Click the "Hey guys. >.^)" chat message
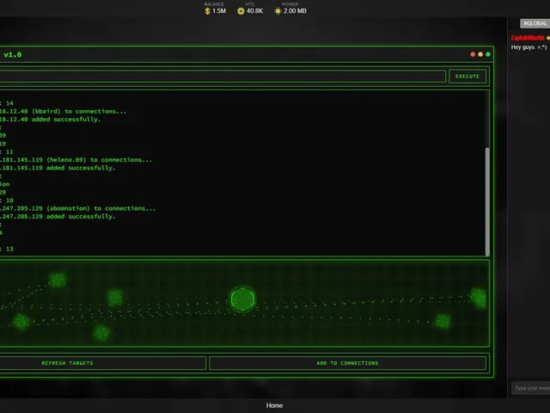Viewport: 550px width, 413px height. click(529, 47)
